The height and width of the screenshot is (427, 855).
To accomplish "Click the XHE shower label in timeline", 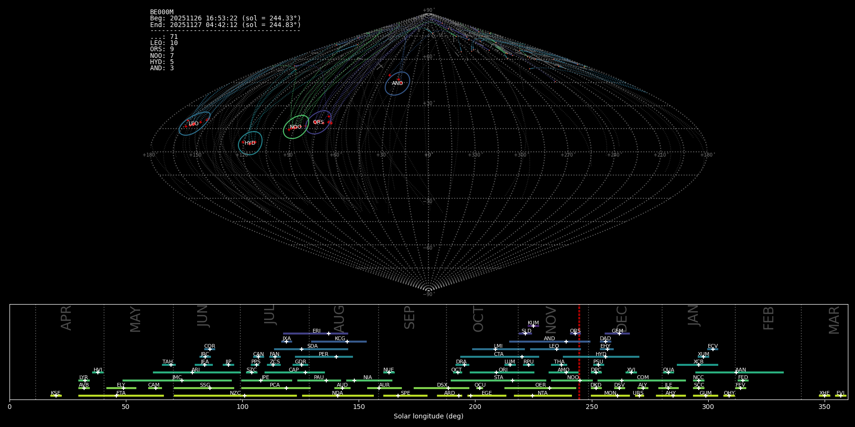I will click(x=824, y=393).
